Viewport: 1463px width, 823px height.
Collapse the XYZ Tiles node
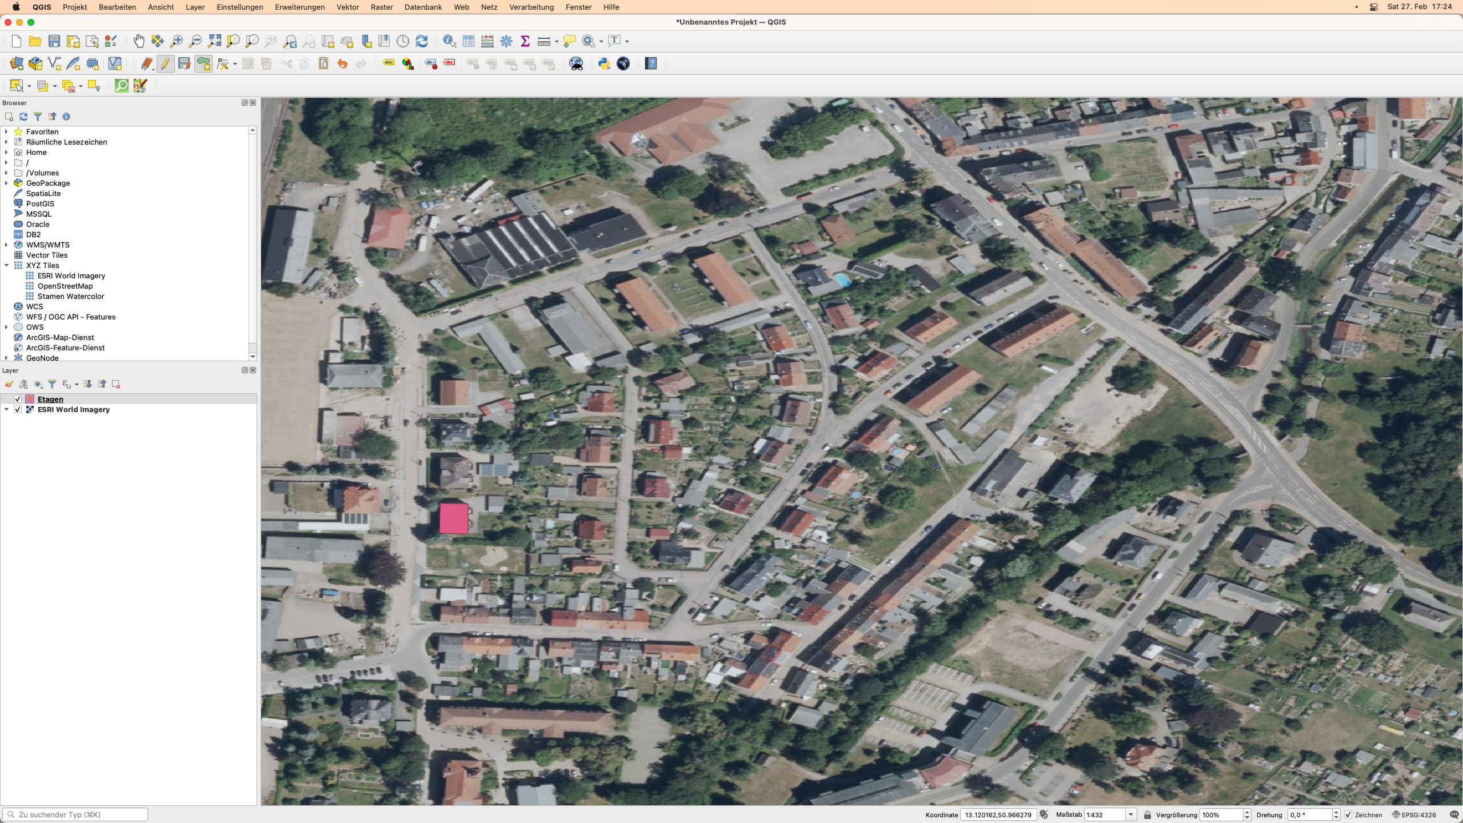6,265
